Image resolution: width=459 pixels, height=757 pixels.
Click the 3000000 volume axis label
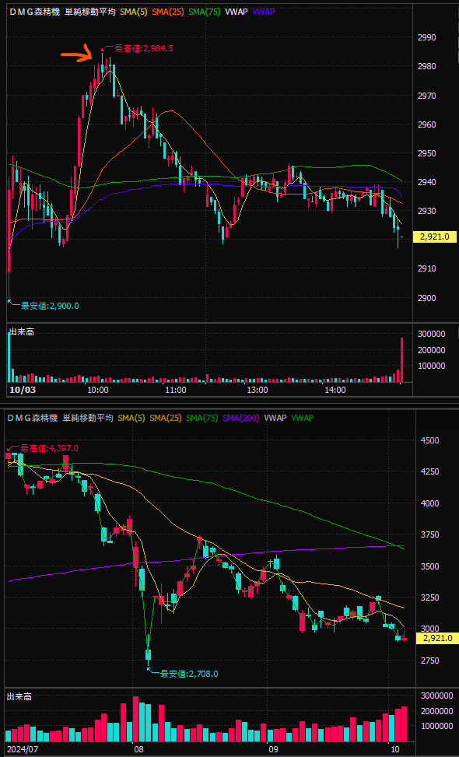(436, 696)
